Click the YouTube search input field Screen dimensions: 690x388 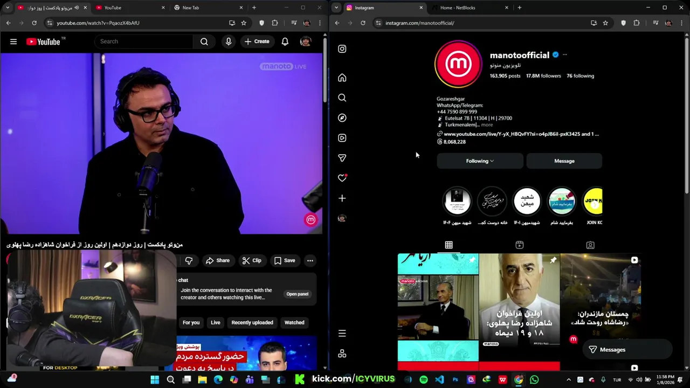(x=144, y=41)
